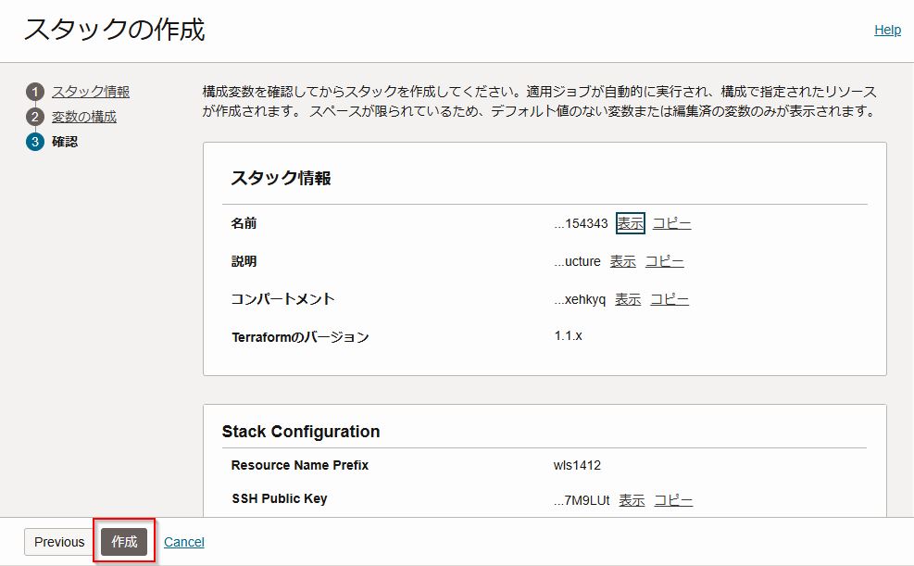Go back to スタック情報 step link
Image resolution: width=914 pixels, height=566 pixels.
tap(91, 92)
